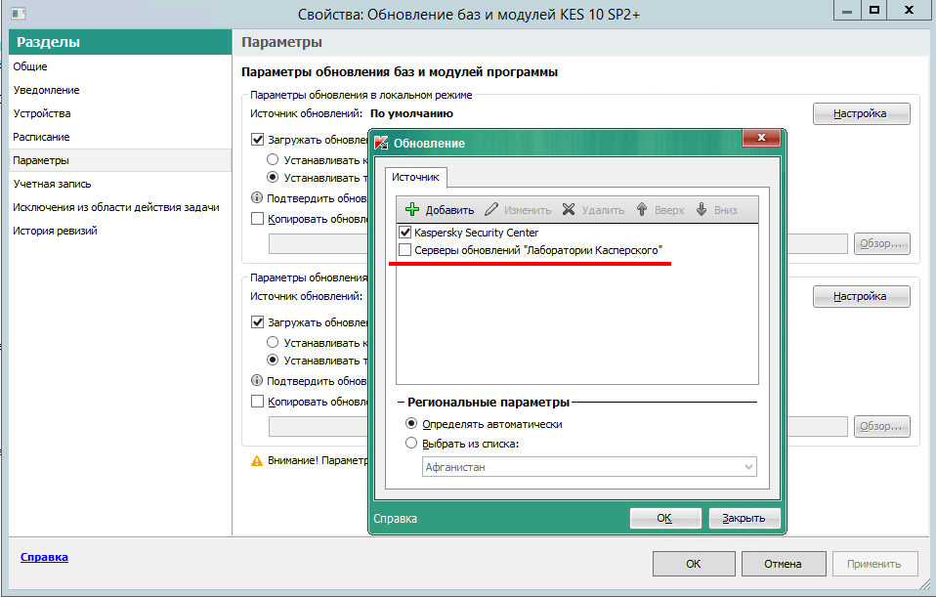Image resolution: width=936 pixels, height=597 pixels.
Task: Enable Kaspersky Lab update servers checkbox
Action: tap(405, 251)
